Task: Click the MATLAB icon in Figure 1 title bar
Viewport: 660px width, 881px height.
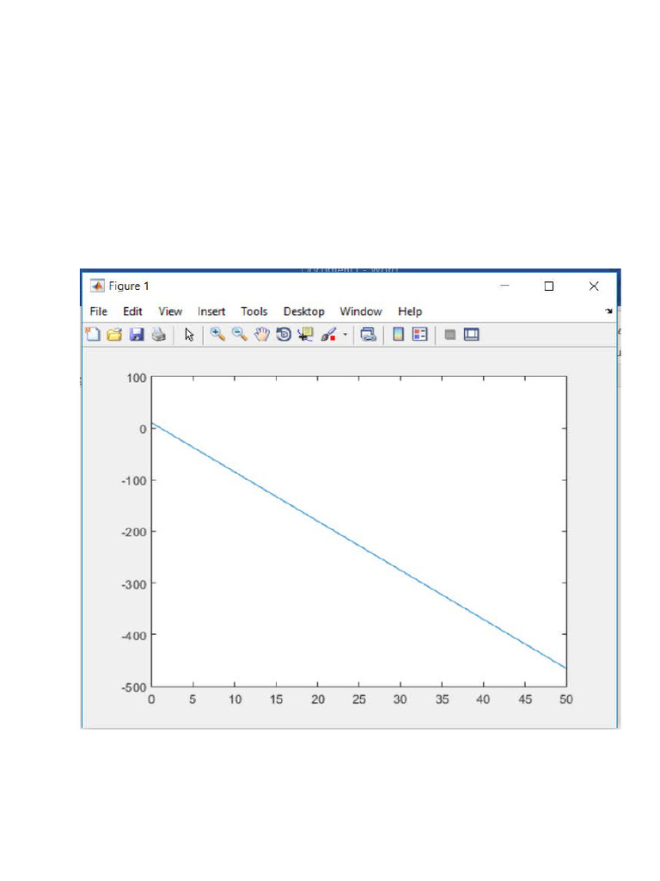Action: click(x=97, y=286)
